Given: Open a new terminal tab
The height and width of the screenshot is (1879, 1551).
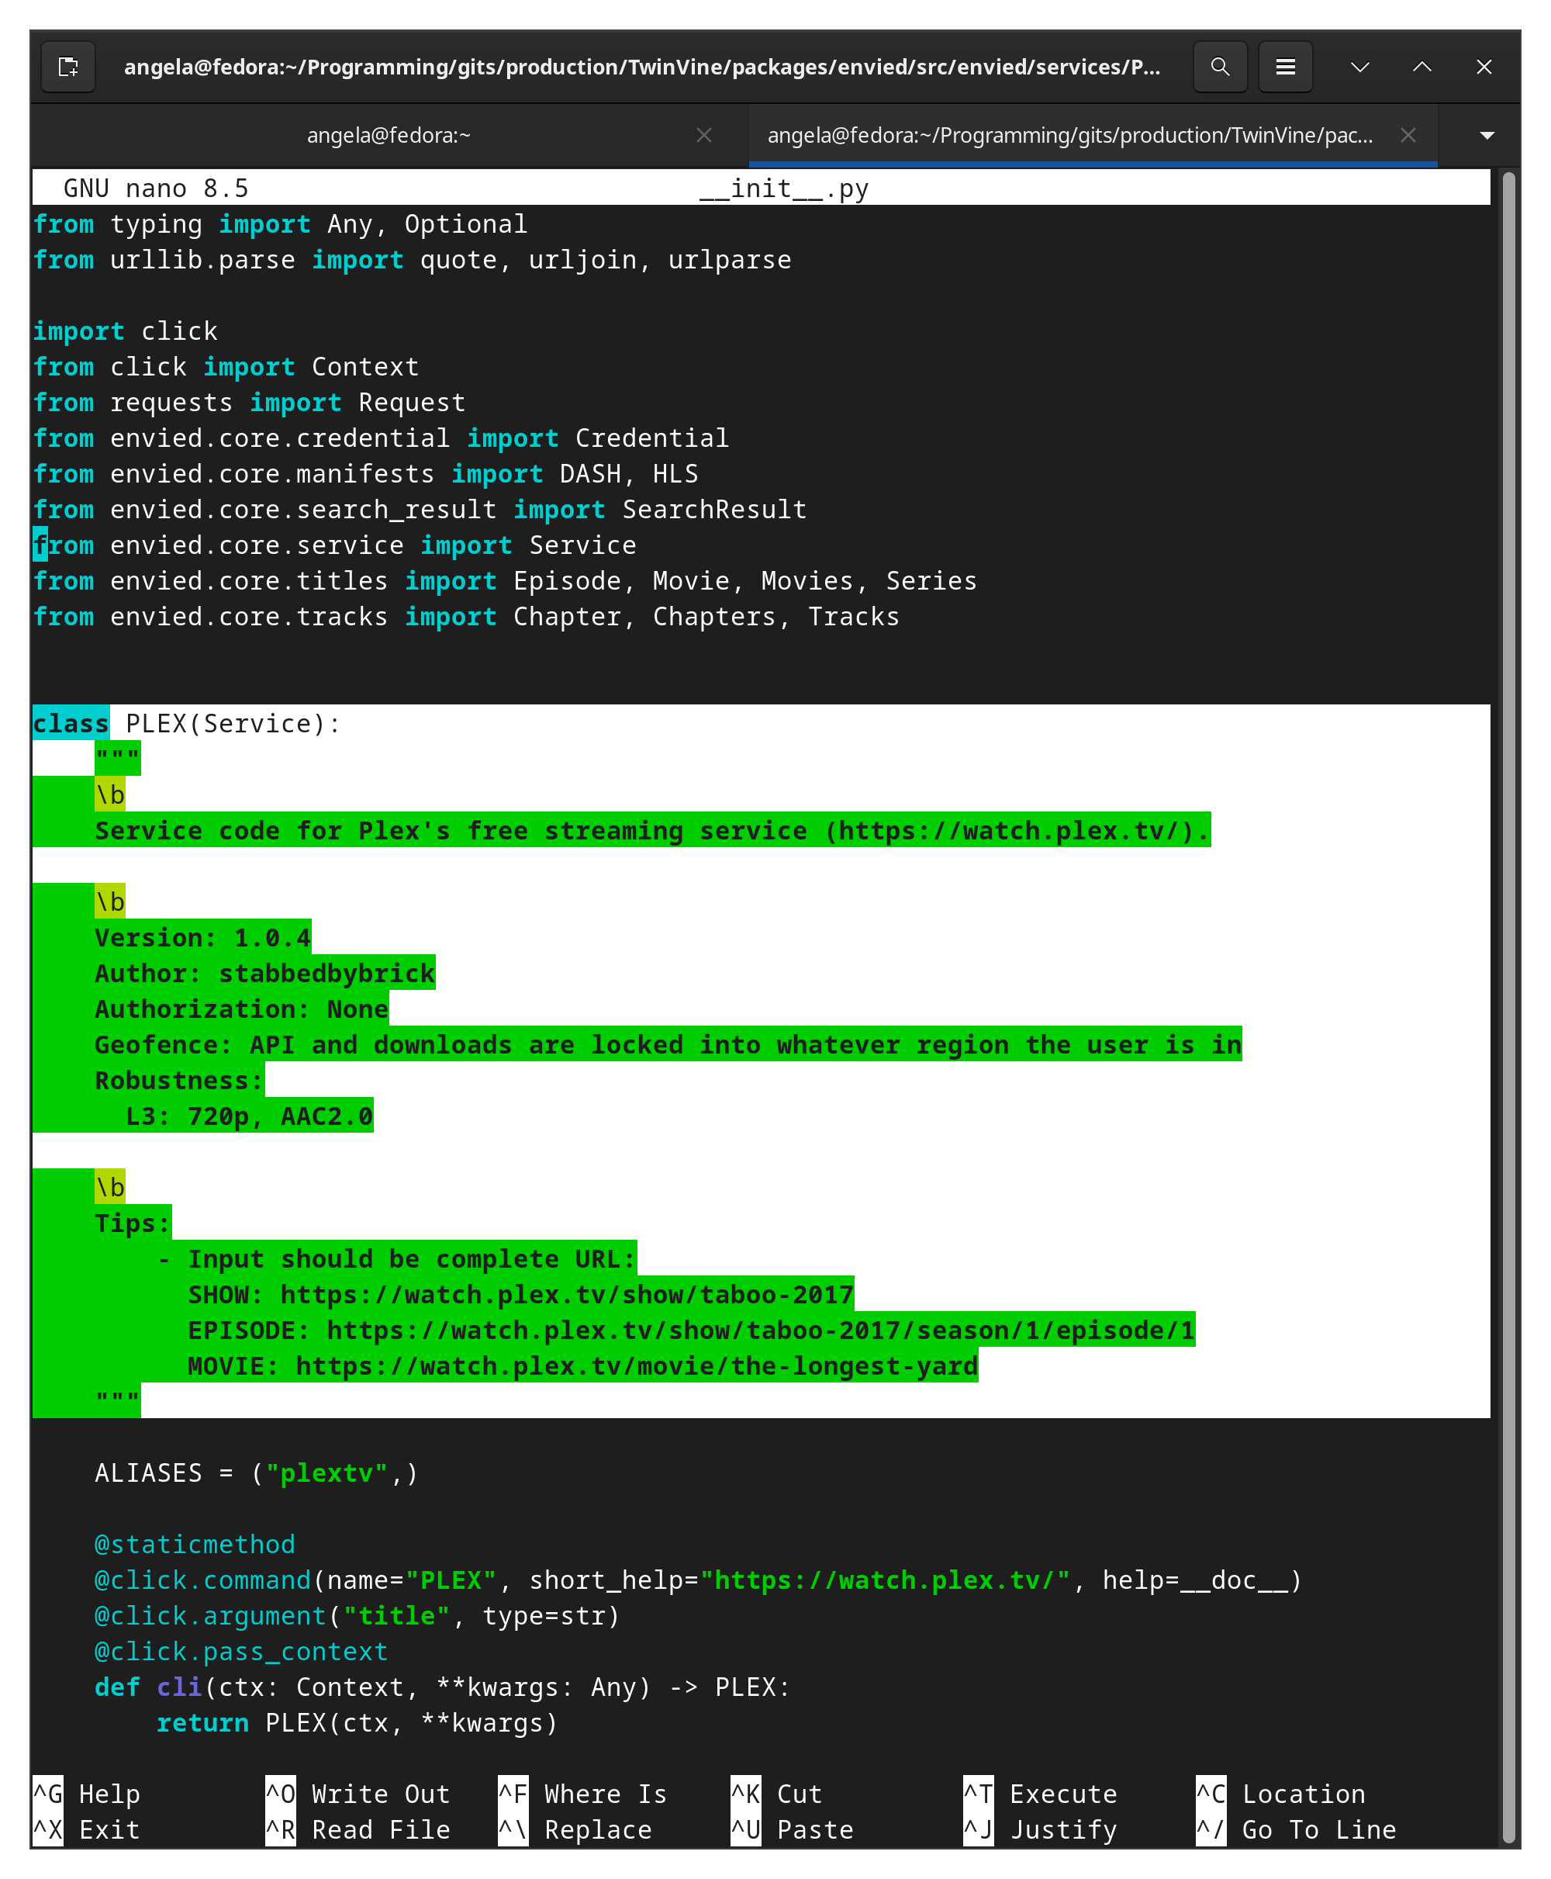Looking at the screenshot, I should (x=68, y=67).
